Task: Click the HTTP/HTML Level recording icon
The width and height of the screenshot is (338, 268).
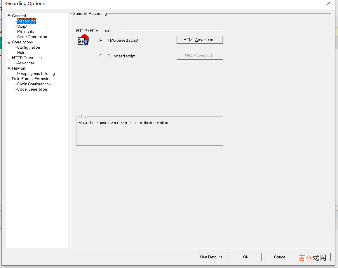Action: [x=83, y=40]
